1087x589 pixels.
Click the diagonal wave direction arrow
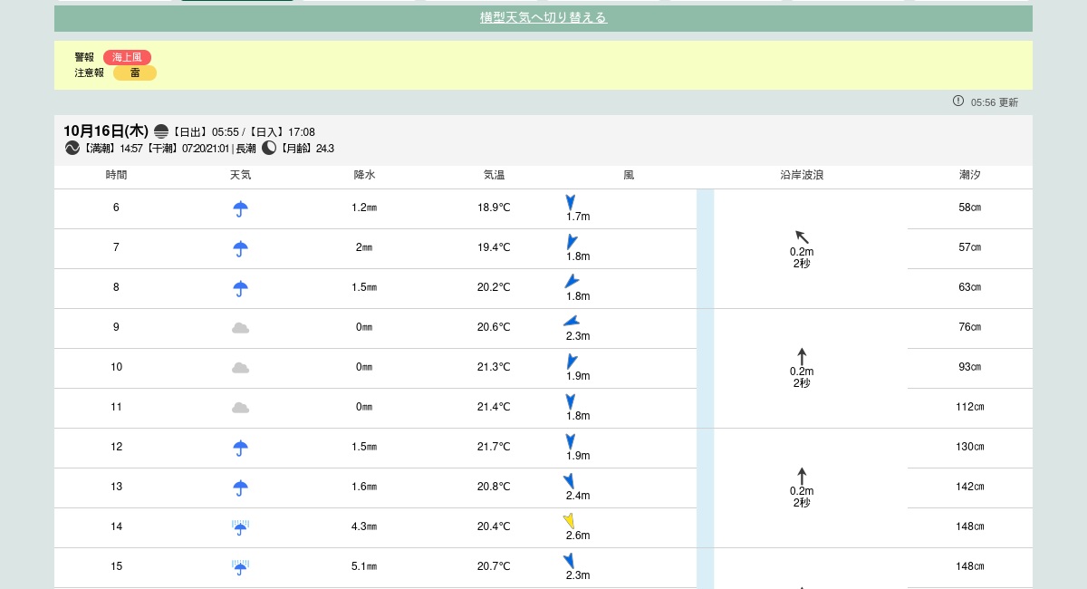(802, 237)
